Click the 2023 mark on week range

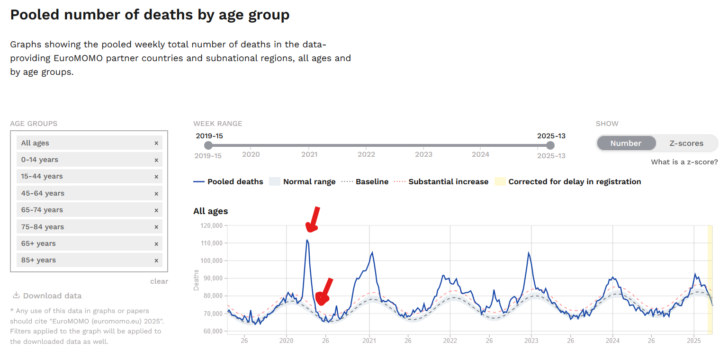(x=423, y=154)
